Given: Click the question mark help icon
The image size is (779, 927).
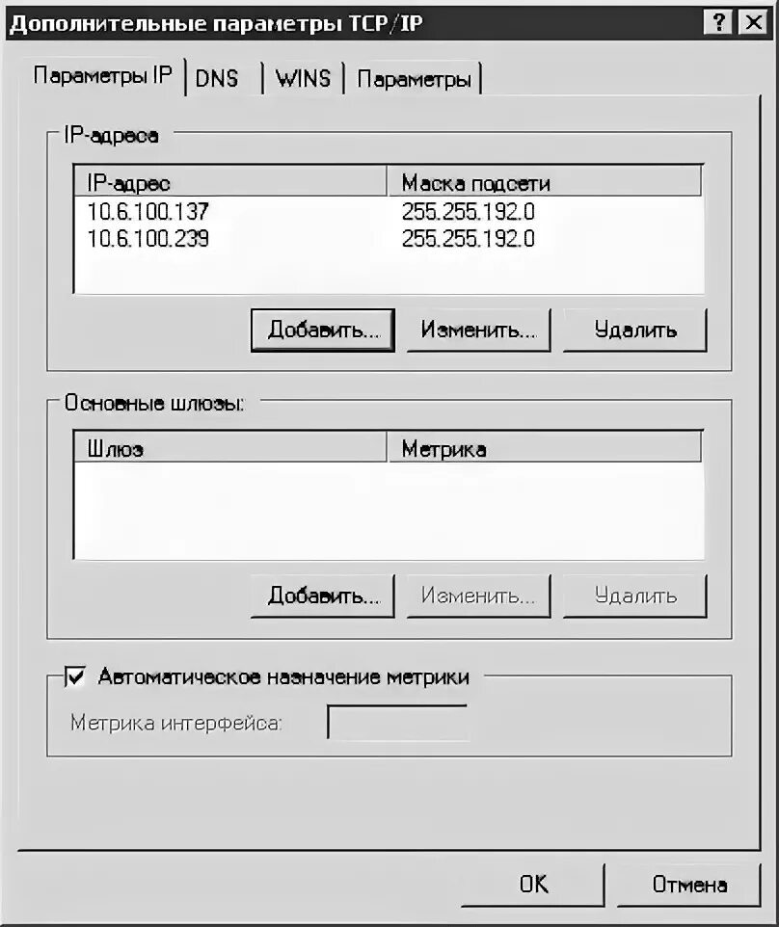Looking at the screenshot, I should click(718, 23).
